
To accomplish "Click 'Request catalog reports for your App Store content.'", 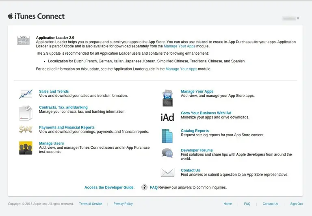I will pyautogui.click(x=223, y=135).
